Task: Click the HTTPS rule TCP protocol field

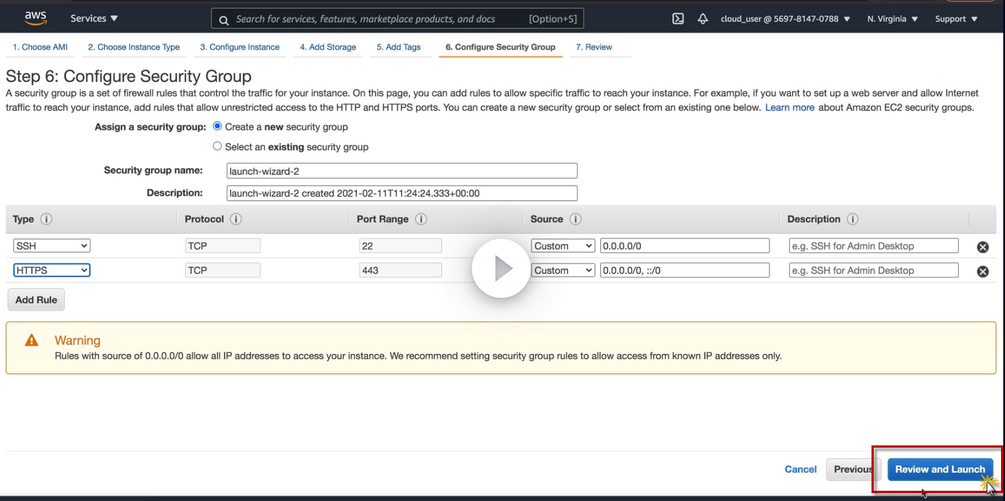Action: click(x=223, y=270)
